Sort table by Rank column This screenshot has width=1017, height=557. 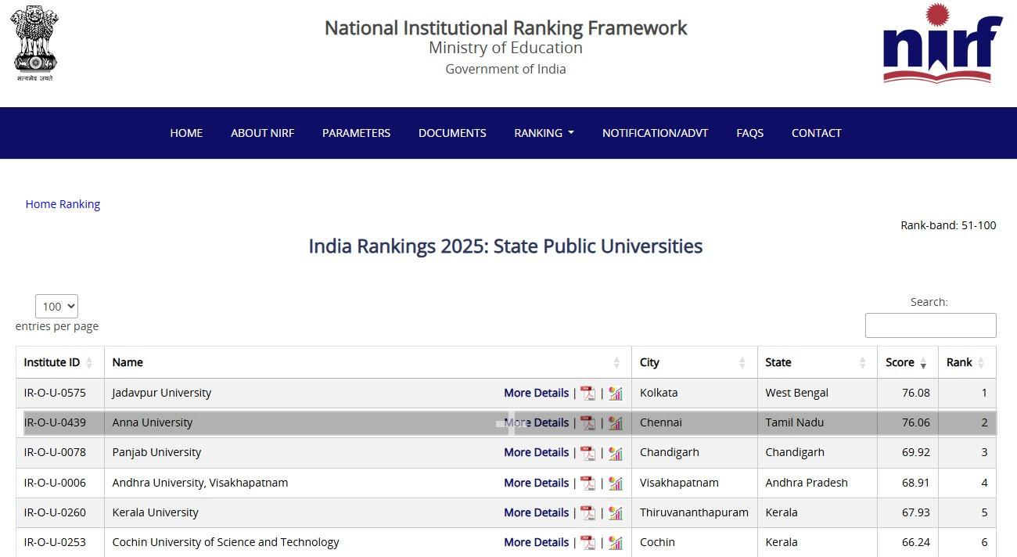[x=967, y=362]
